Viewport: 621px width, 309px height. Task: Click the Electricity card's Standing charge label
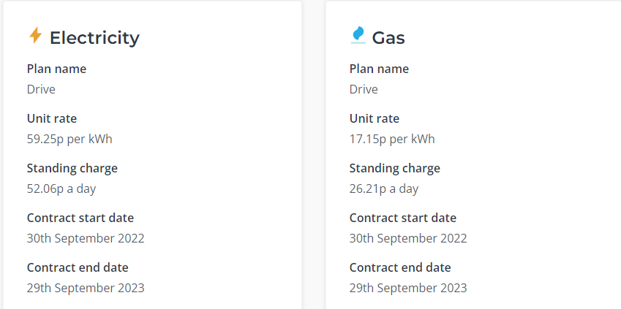point(72,169)
